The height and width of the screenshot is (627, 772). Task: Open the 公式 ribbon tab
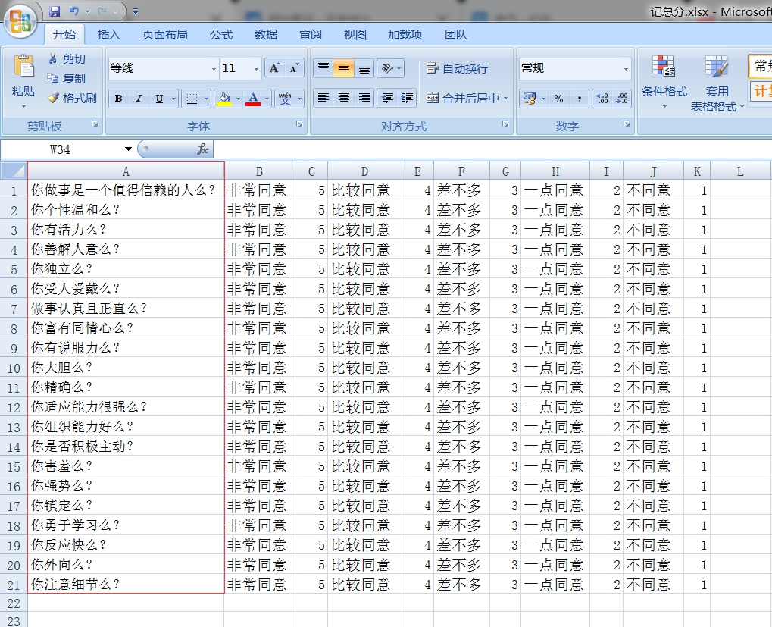[221, 35]
